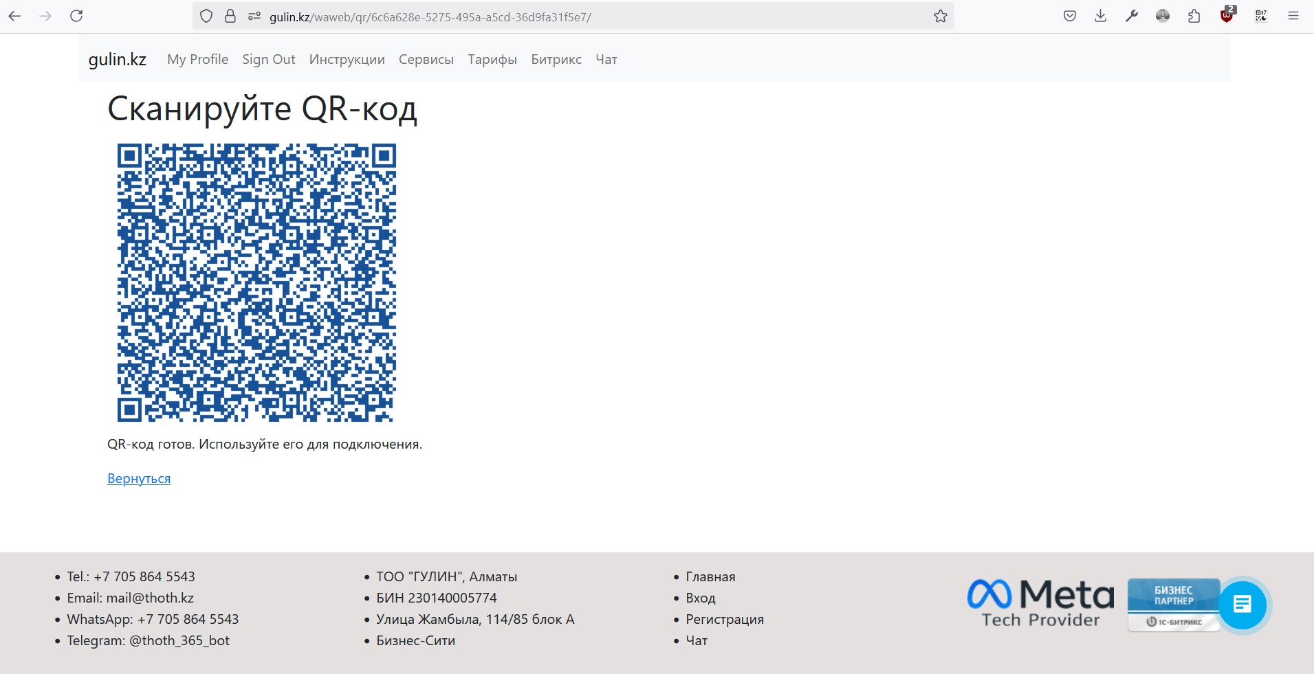Show site security via the padlock icon
The image size is (1314, 674).
pos(230,16)
